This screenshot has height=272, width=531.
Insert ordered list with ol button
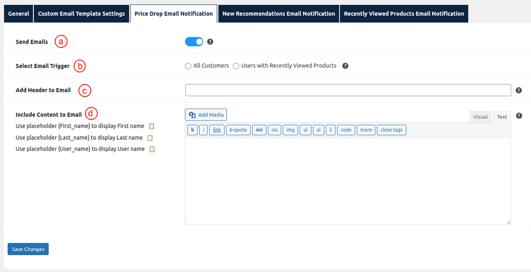tap(319, 130)
